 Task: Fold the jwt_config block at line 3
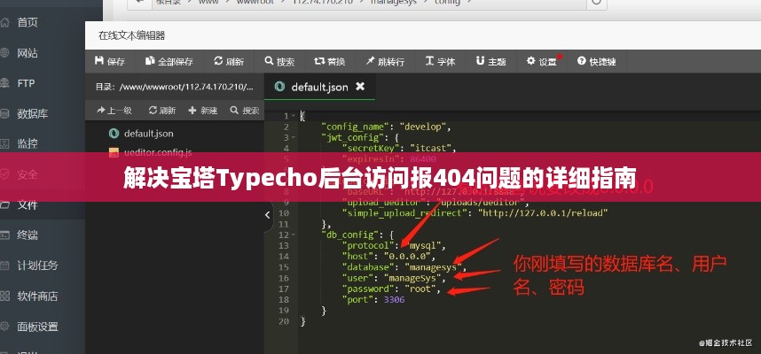tap(294, 138)
